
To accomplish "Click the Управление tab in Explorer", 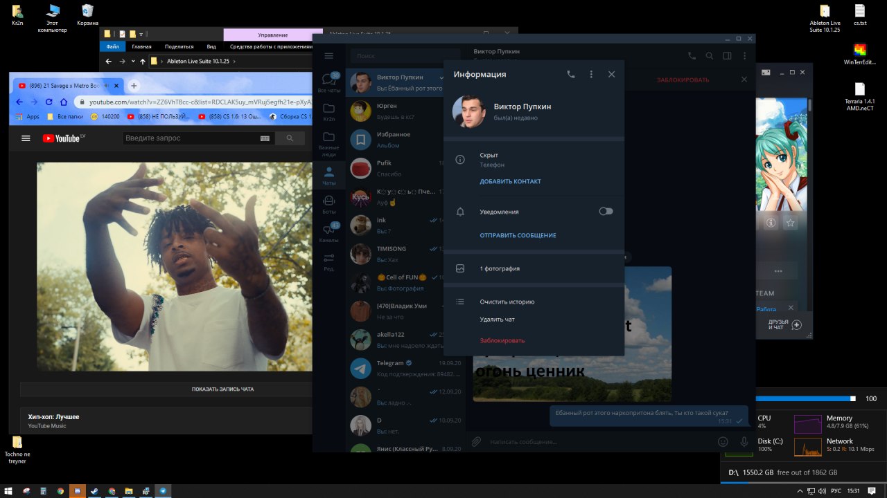I will [x=273, y=35].
